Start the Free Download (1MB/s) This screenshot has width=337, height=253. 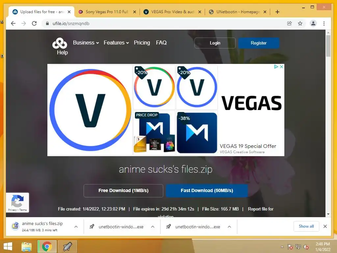point(123,191)
